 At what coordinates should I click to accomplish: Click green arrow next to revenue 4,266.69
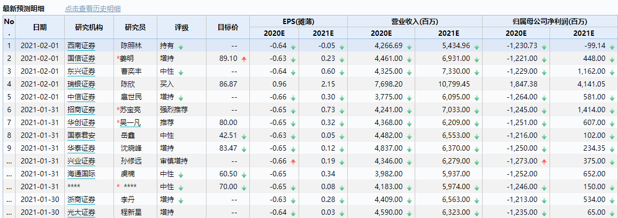(409, 46)
